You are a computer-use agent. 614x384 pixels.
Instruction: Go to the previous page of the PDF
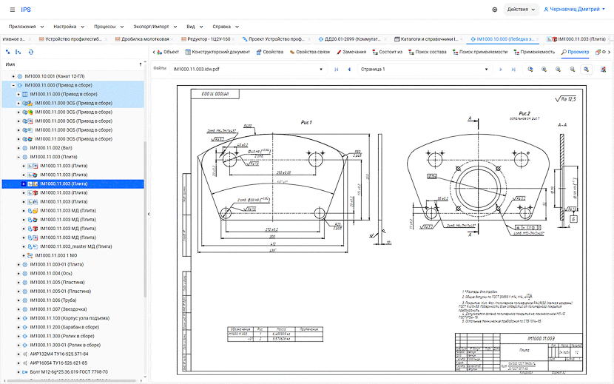click(x=349, y=69)
